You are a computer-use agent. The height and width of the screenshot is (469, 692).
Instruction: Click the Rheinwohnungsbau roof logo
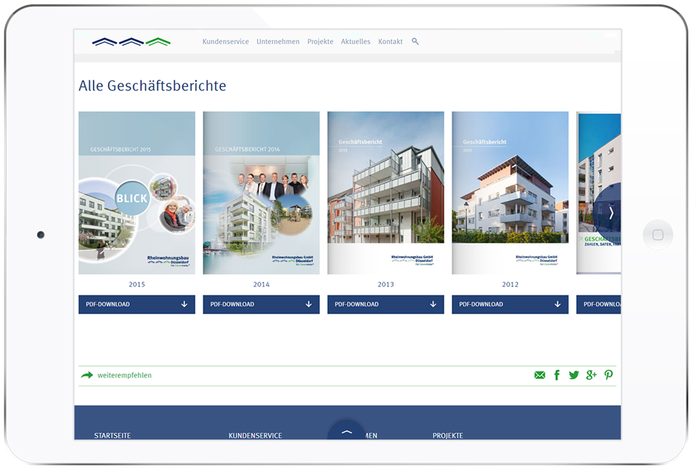coord(131,42)
